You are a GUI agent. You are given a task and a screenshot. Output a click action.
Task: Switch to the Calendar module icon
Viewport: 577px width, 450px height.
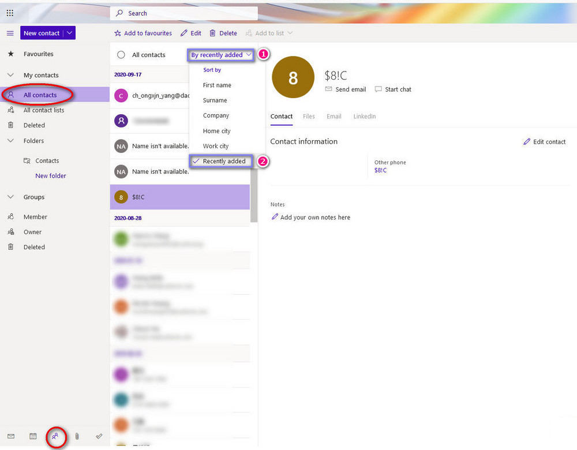pos(33,436)
